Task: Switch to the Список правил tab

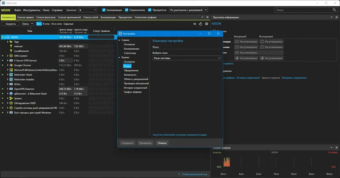Action: pos(25,18)
